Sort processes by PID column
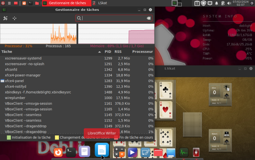The width and height of the screenshot is (255, 160). click(108, 52)
